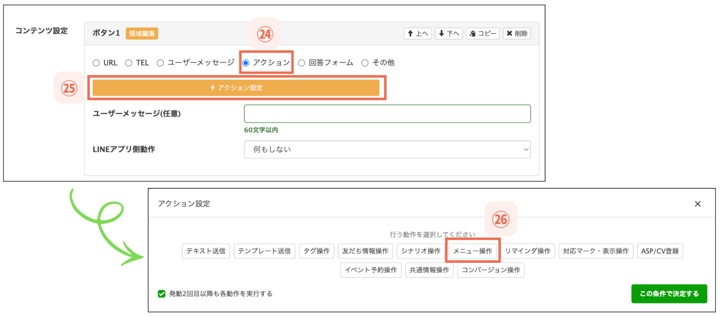Screen dimensions: 720x316
Task: Open the orange アクション設定 button
Action: click(x=236, y=88)
